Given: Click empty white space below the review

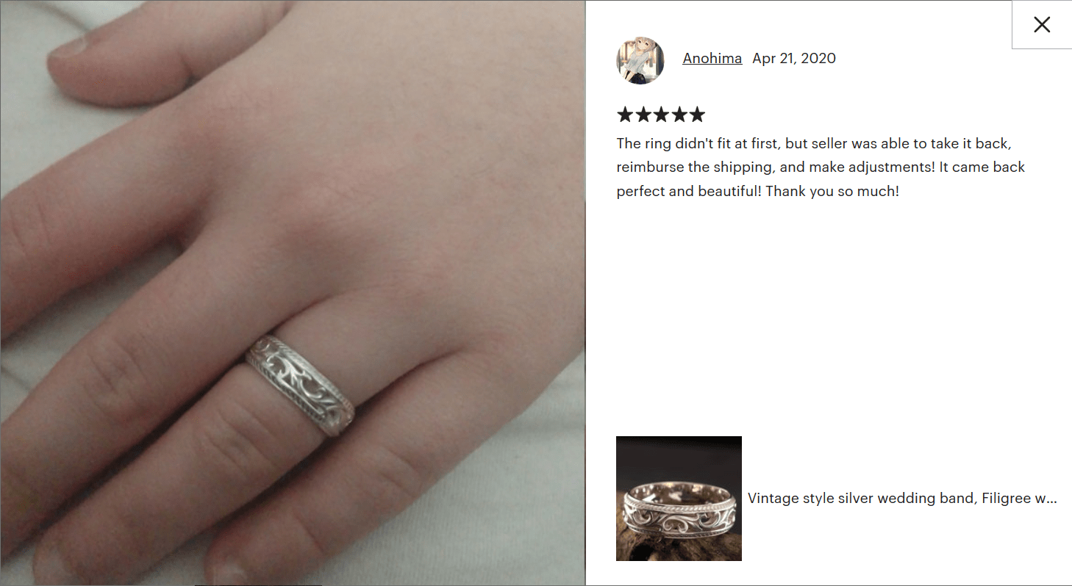Looking at the screenshot, I should [x=829, y=316].
